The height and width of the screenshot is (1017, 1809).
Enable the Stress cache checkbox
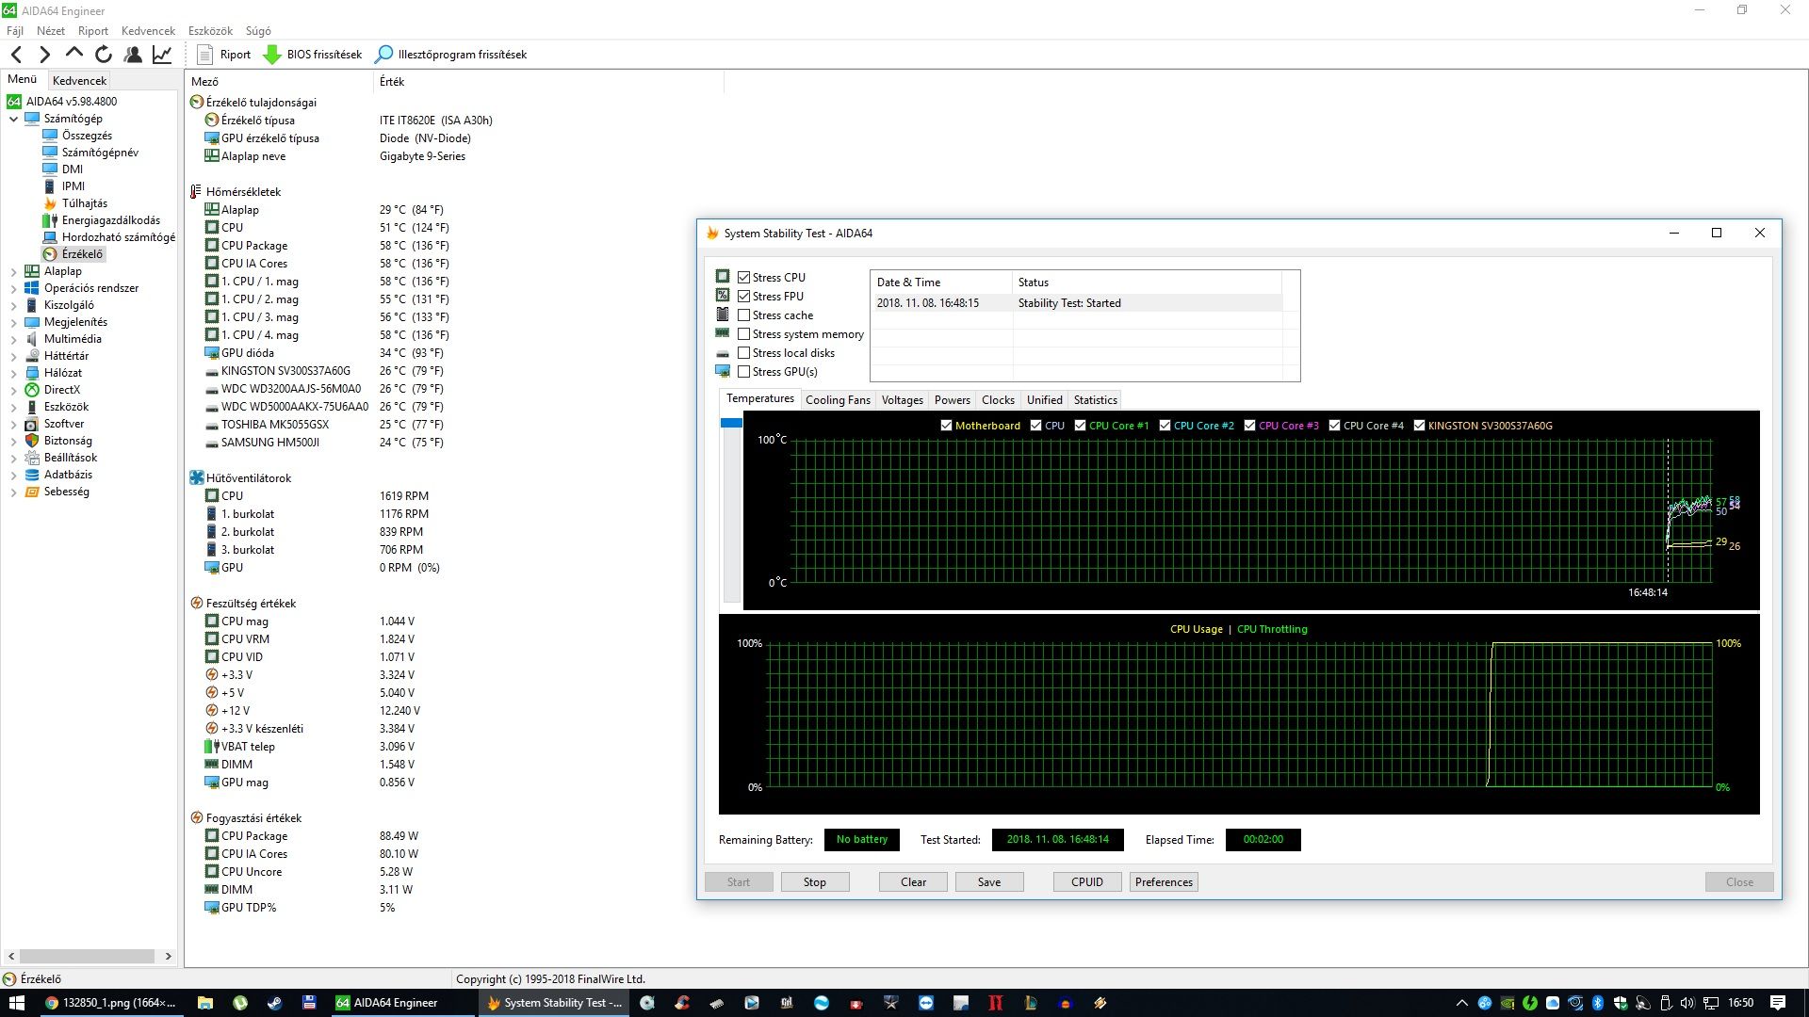coord(744,315)
